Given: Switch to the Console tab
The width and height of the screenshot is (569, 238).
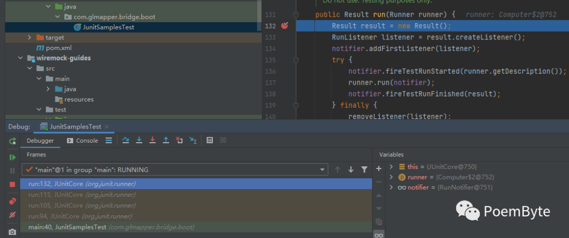Looking at the screenshot, I should click(83, 141).
